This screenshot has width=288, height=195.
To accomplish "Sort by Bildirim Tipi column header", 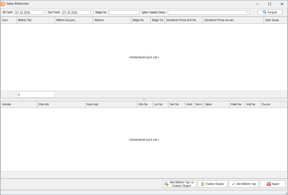I will click(x=36, y=20).
